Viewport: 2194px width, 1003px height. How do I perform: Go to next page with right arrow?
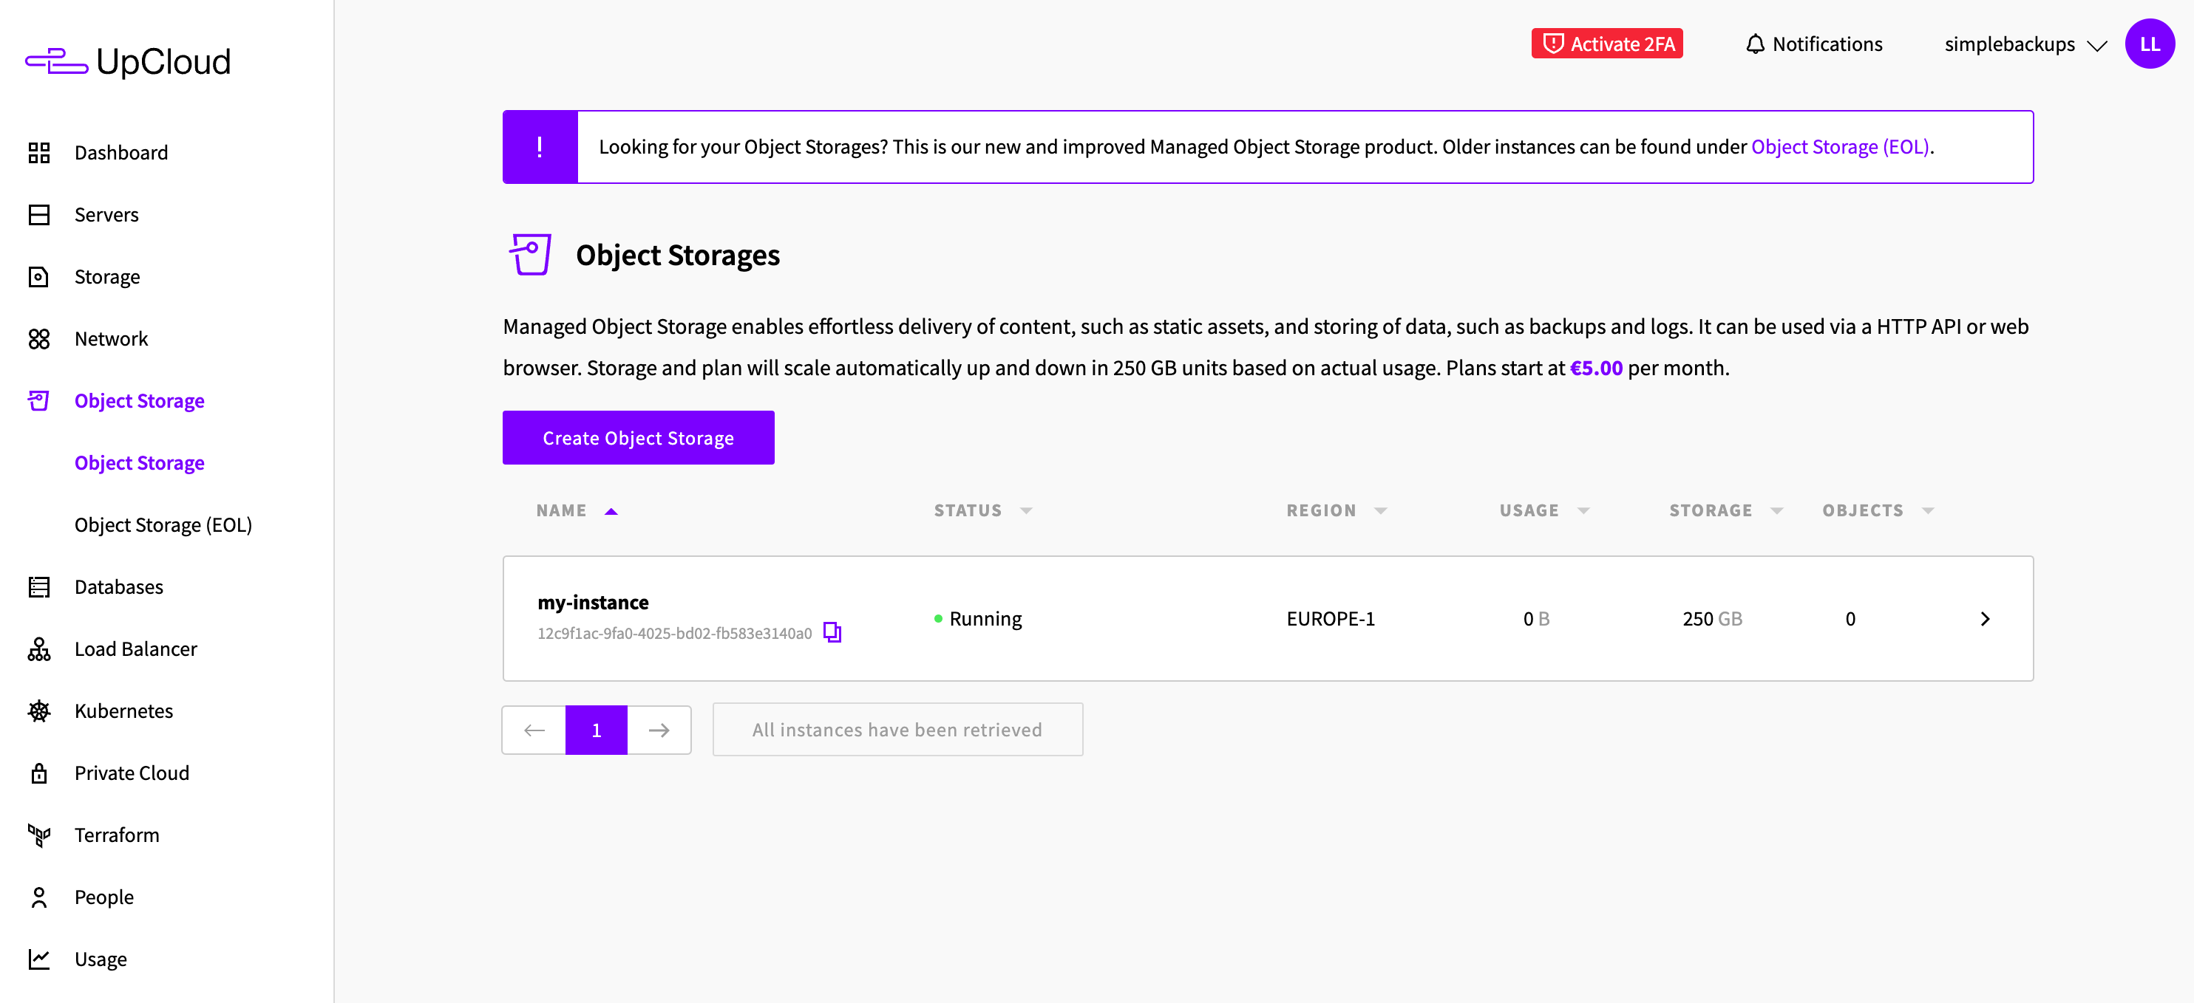pyautogui.click(x=659, y=730)
